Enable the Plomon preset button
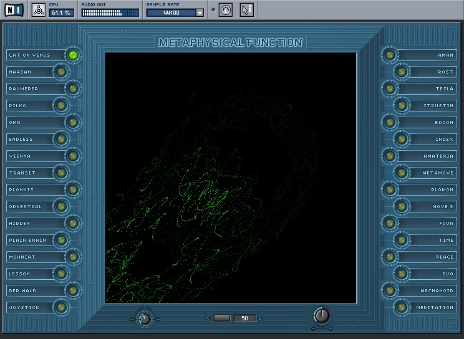The height and width of the screenshot is (339, 464). pyautogui.click(x=390, y=190)
